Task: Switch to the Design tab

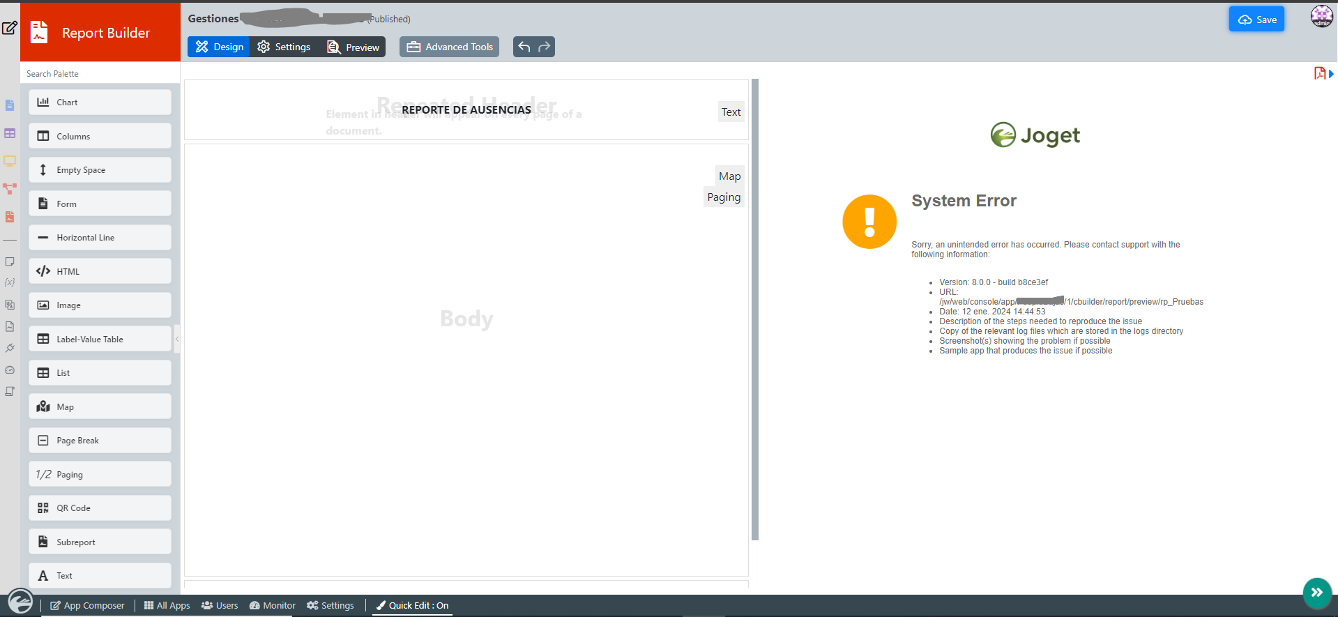Action: click(x=219, y=47)
